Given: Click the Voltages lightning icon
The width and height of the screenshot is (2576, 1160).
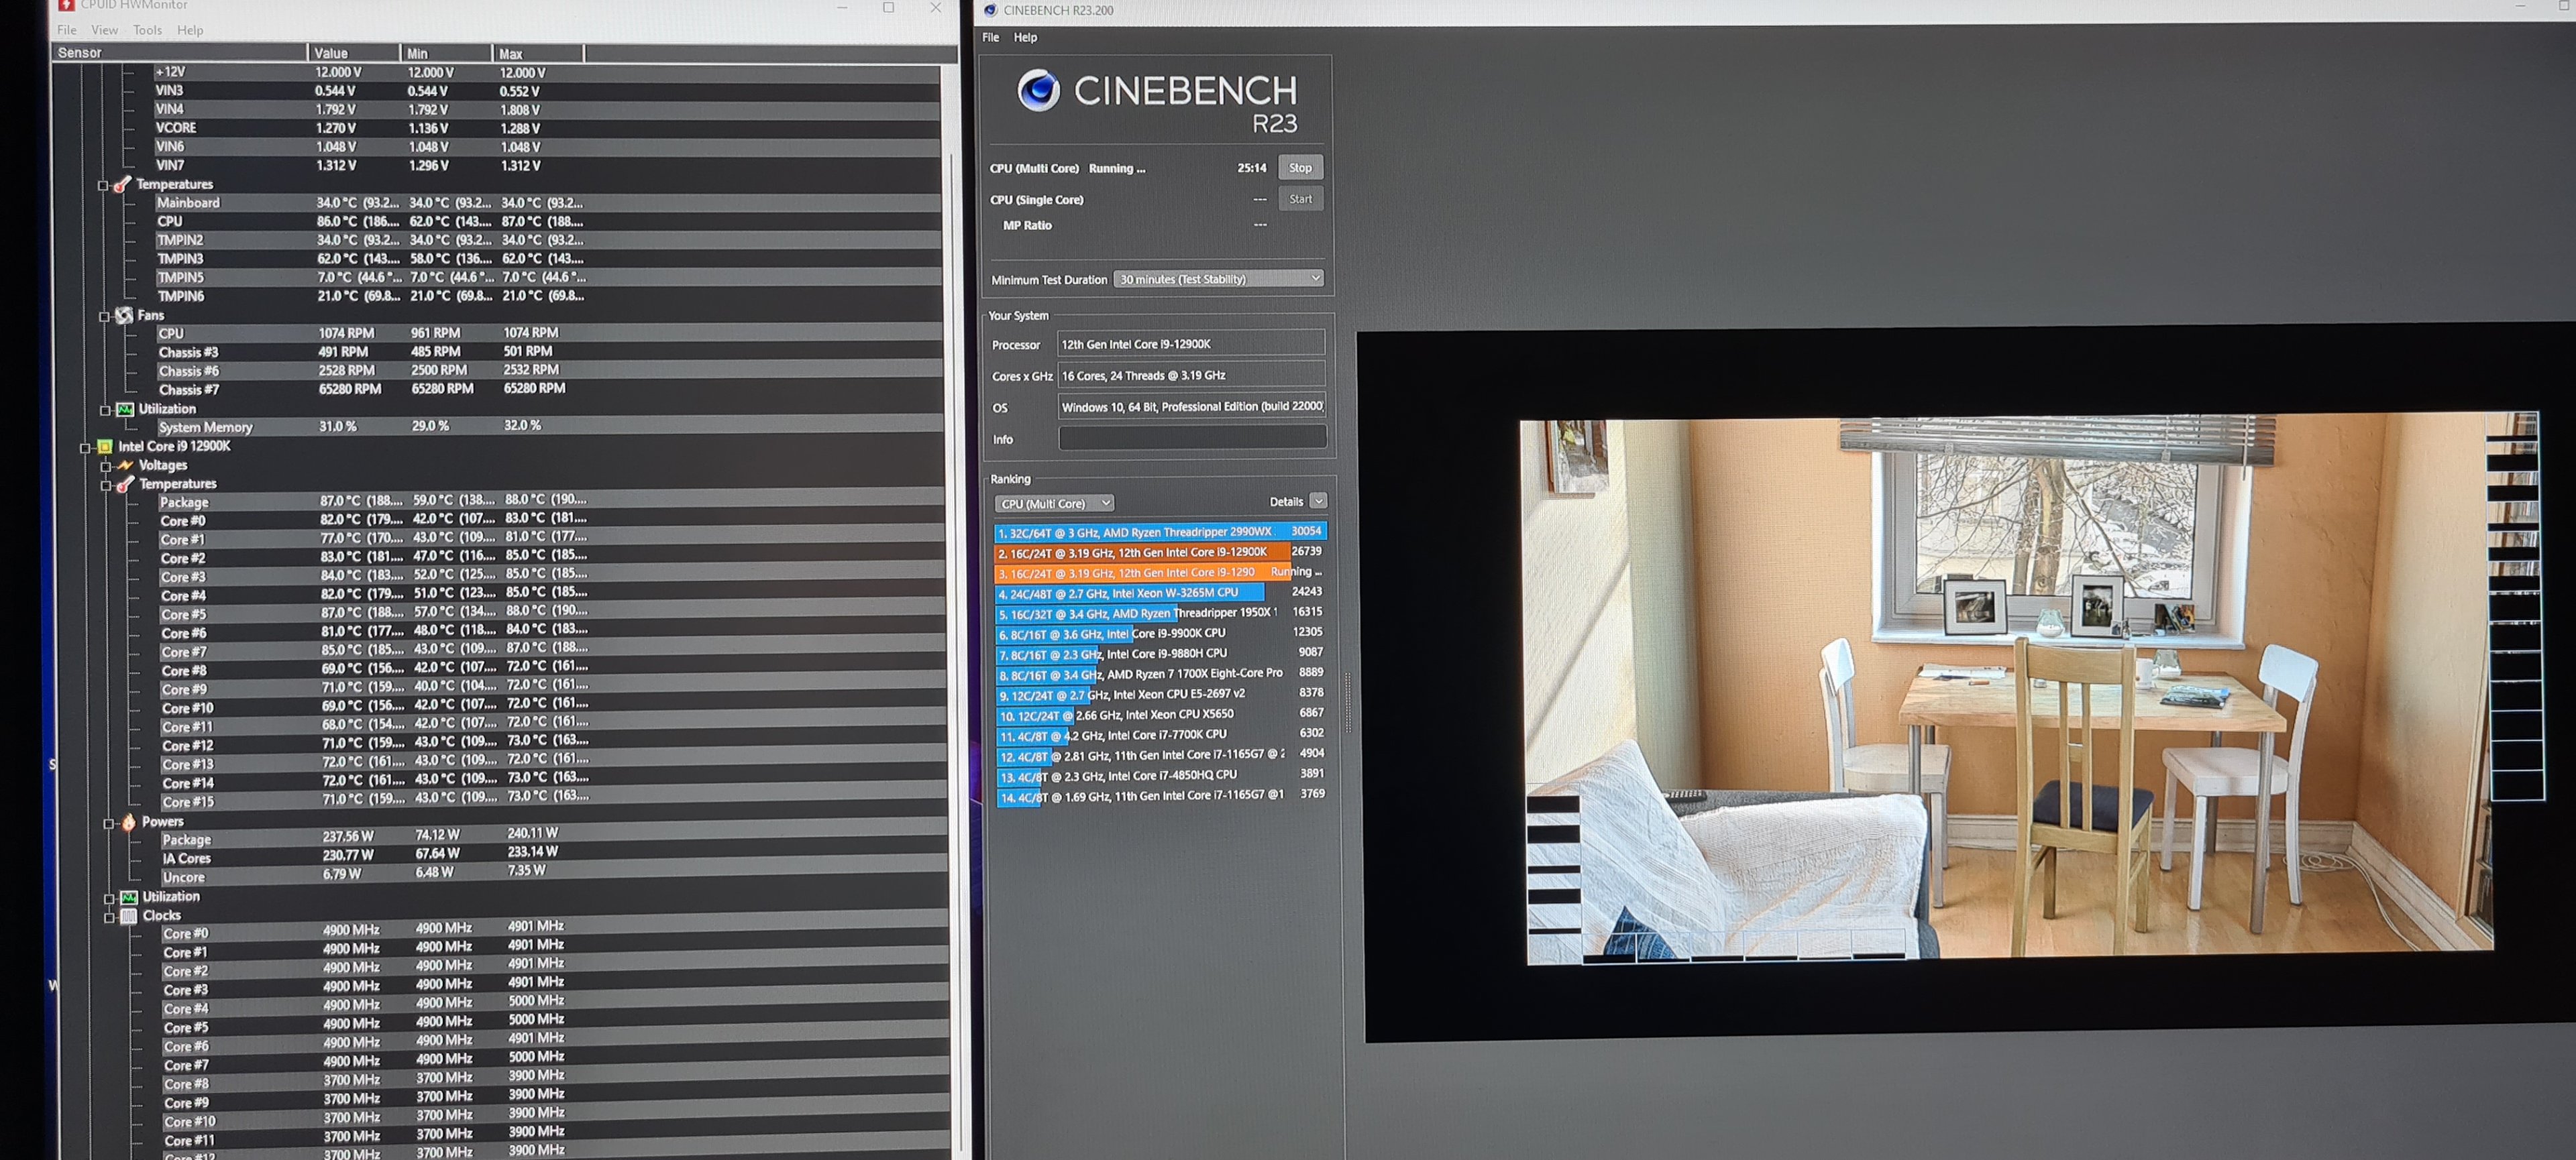Looking at the screenshot, I should tap(125, 465).
